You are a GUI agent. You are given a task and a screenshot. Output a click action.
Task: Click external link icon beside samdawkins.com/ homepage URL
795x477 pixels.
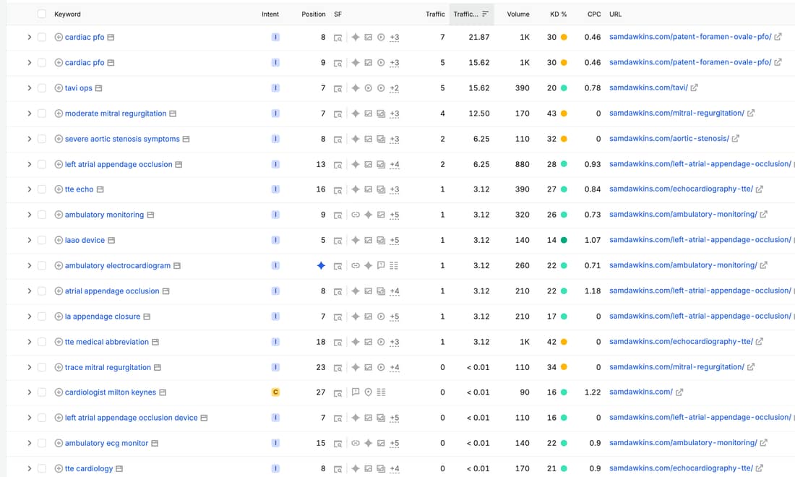click(679, 392)
